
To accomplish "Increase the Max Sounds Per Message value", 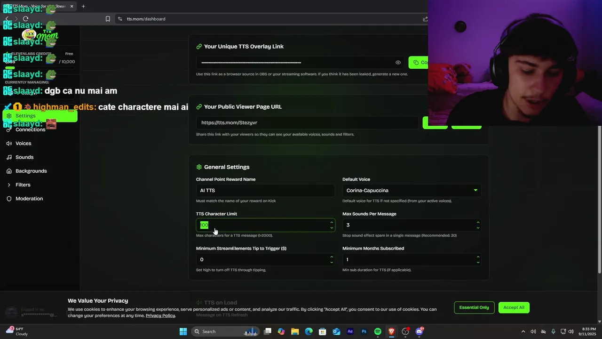I will [x=478, y=222].
